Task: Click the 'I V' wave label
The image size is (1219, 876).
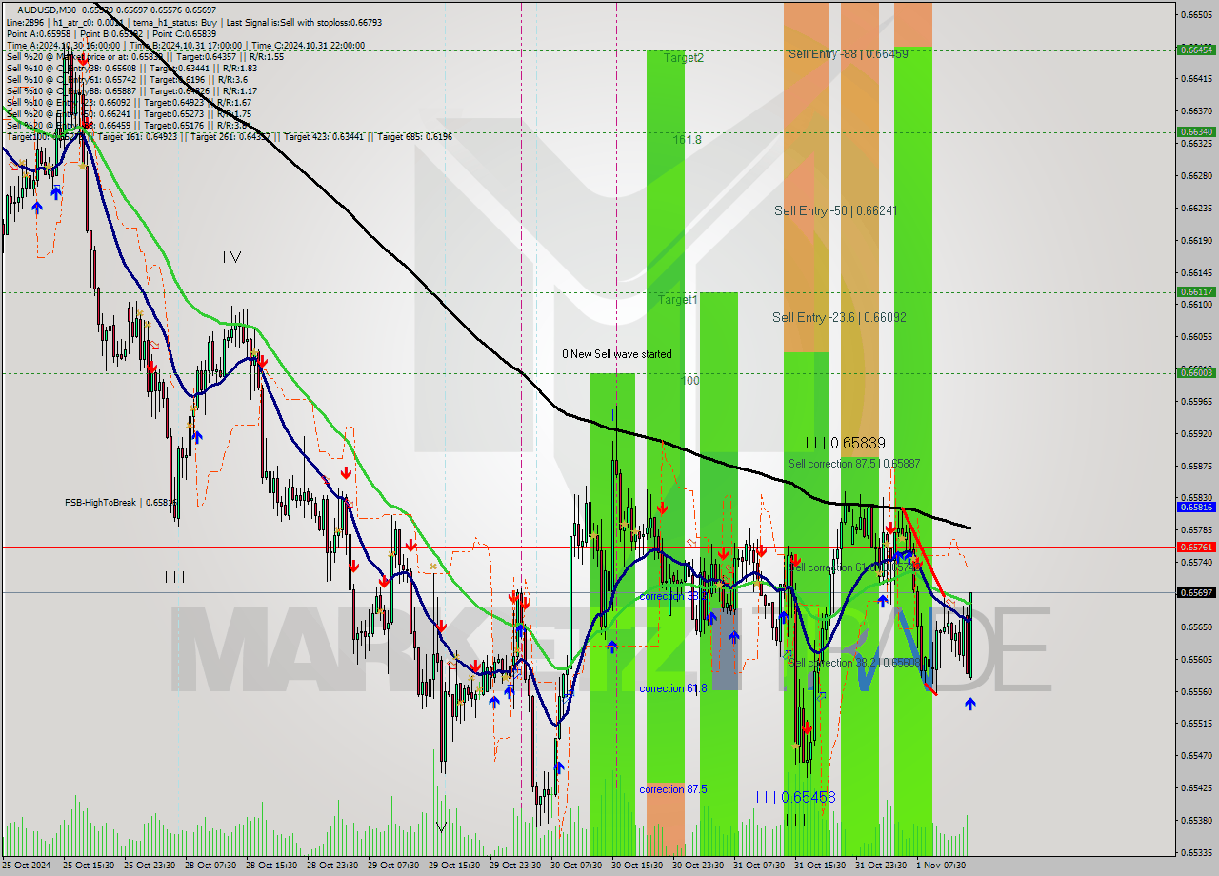Action: [231, 257]
